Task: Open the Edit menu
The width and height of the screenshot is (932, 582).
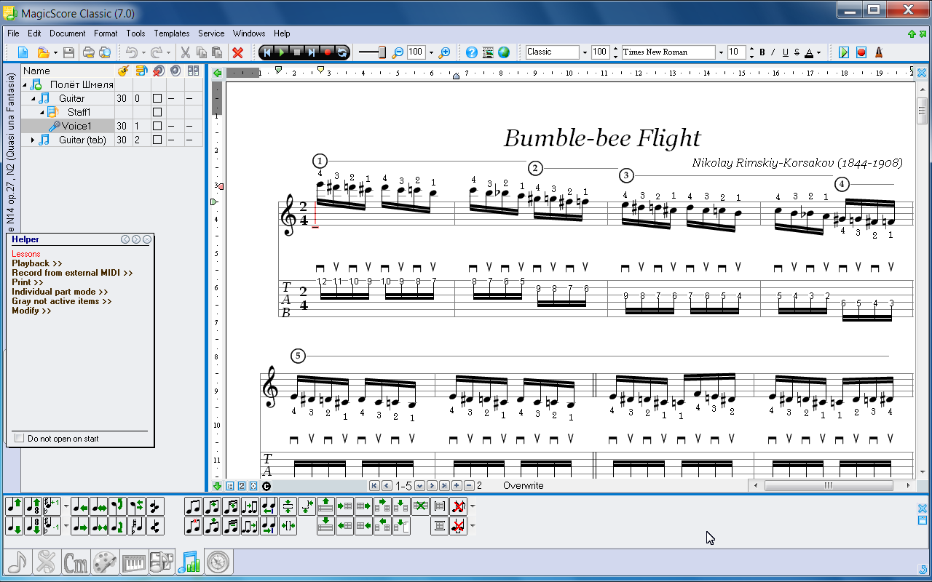Action: coord(34,33)
